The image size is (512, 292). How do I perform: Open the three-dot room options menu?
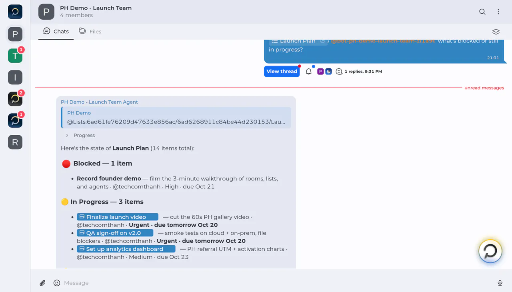tap(498, 12)
